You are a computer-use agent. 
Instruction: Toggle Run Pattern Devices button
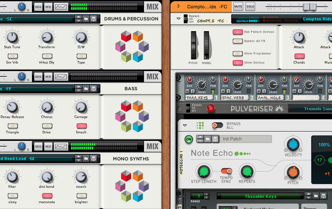tap(238, 32)
